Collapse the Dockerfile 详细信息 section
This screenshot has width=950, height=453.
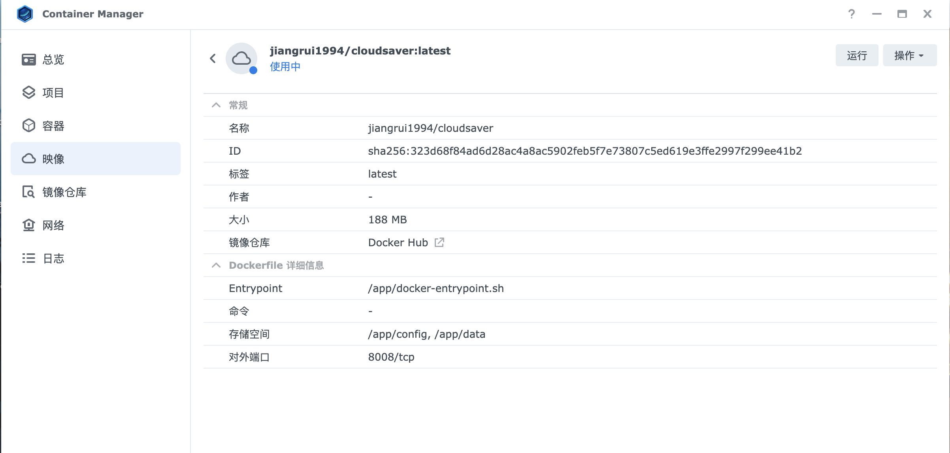coord(216,265)
